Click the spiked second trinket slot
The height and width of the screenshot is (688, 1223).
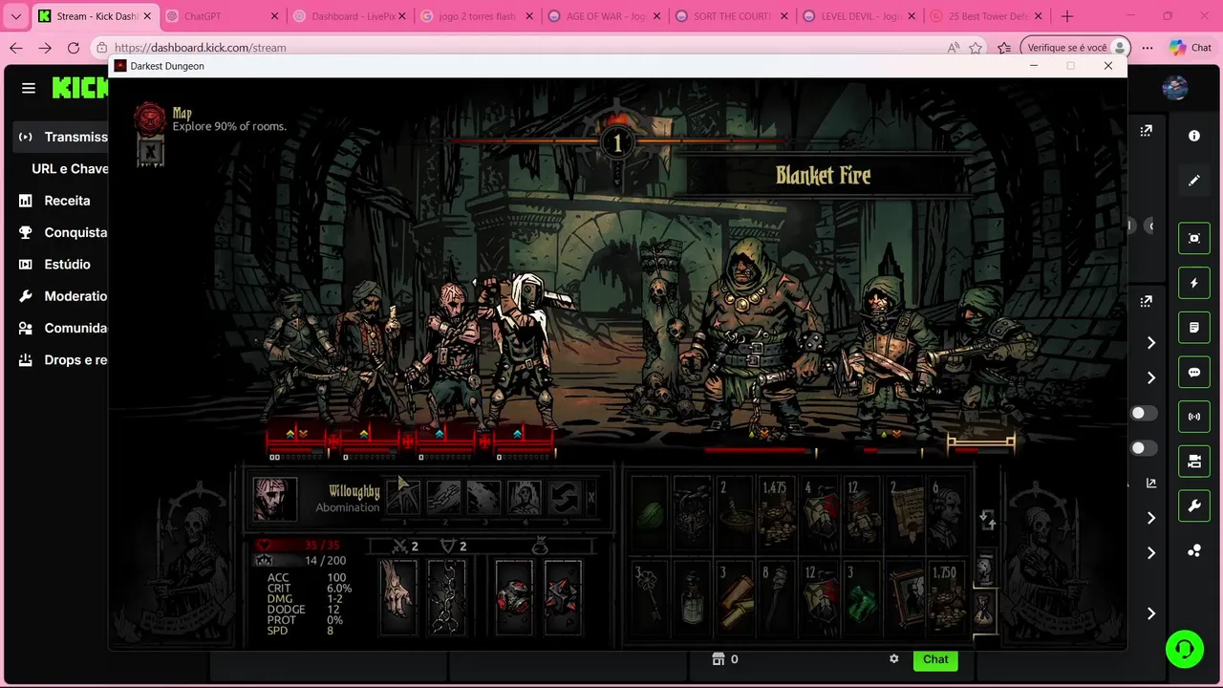pos(563,597)
